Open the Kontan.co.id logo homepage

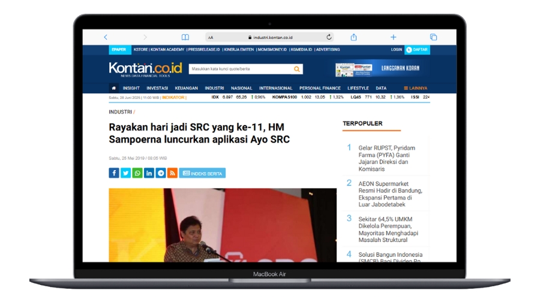(x=145, y=69)
